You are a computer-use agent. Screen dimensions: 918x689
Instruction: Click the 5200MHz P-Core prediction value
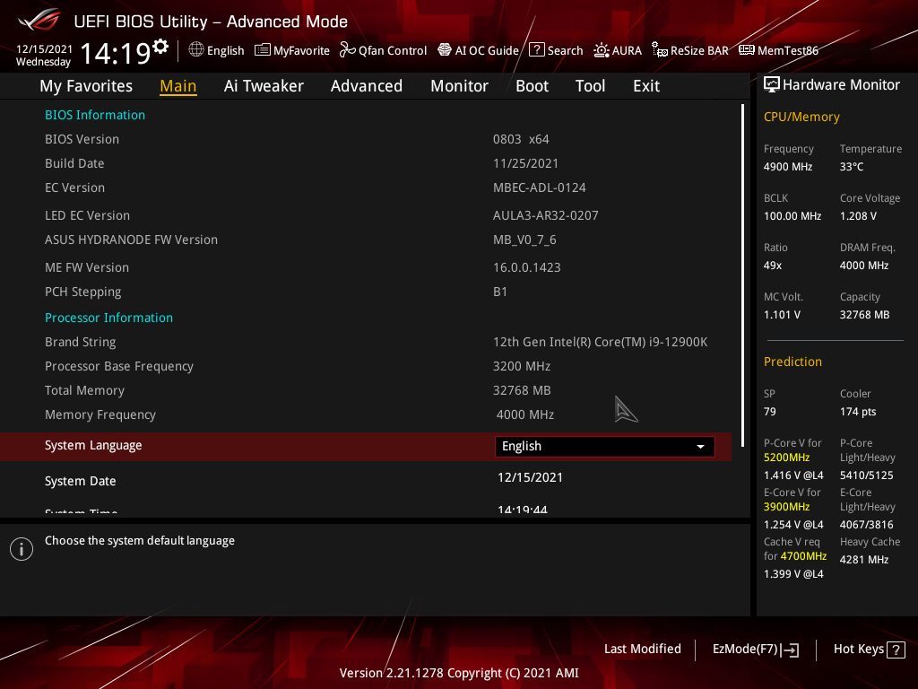(x=786, y=458)
